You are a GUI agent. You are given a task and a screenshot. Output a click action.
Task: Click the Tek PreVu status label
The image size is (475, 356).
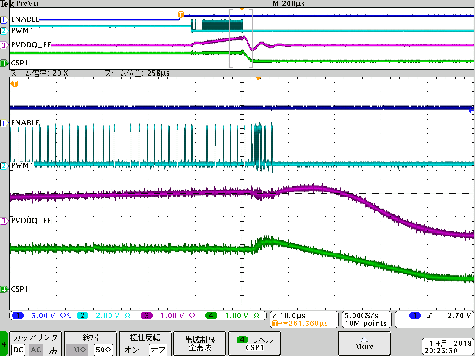tap(19, 4)
